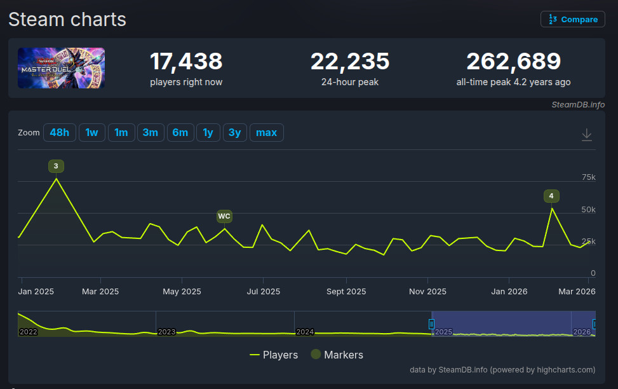Set zoom to 1m
Image resolution: width=618 pixels, height=389 pixels.
tap(121, 133)
